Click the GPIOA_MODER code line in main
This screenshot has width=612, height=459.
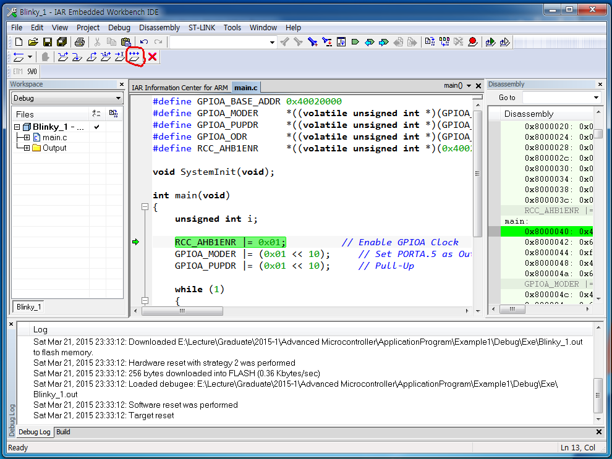pos(252,254)
